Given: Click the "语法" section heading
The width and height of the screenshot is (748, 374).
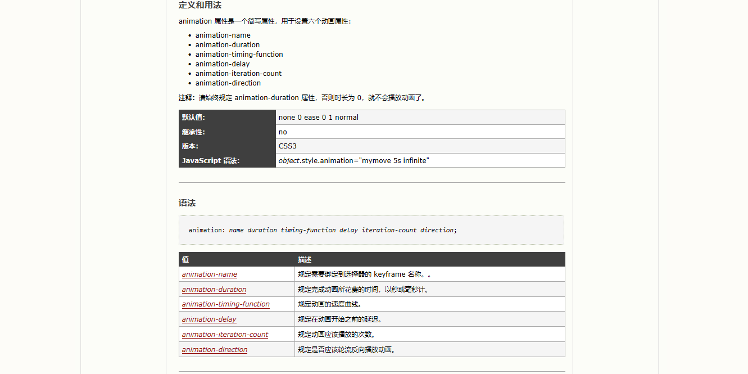Looking at the screenshot, I should point(187,203).
